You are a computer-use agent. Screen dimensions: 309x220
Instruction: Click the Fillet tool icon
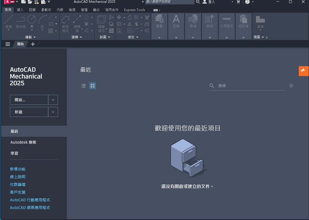(136, 31)
